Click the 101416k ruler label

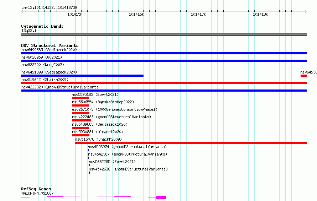136,14
